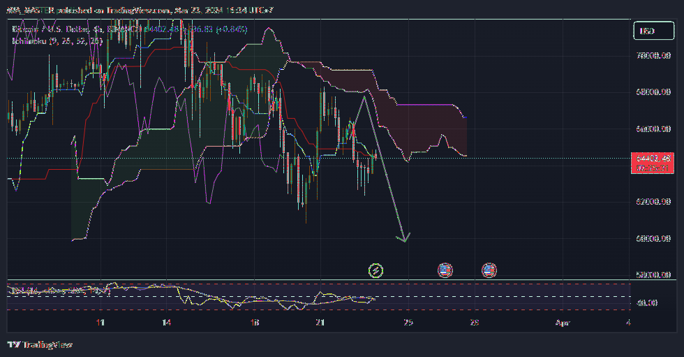The image size is (684, 357).
Task: Click the date label 28 on time axis
Action: (475, 323)
